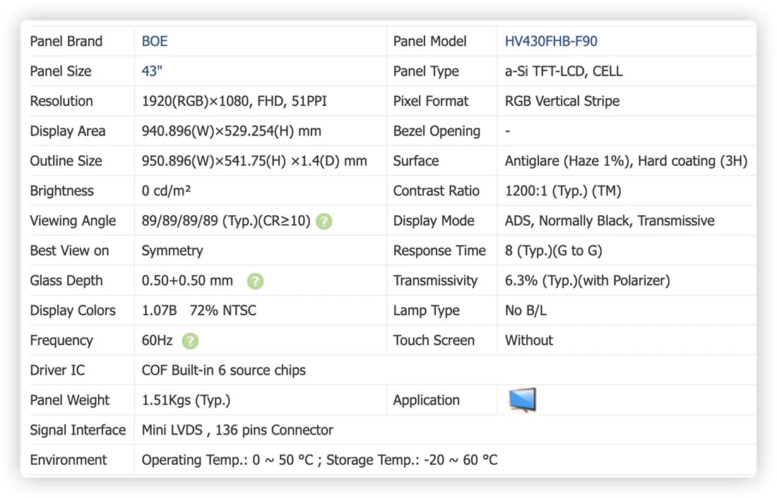Image resolution: width=777 pixels, height=498 pixels.
Task: Select 6.3% (Typ.)(with Polarizer) value
Action: click(x=587, y=280)
